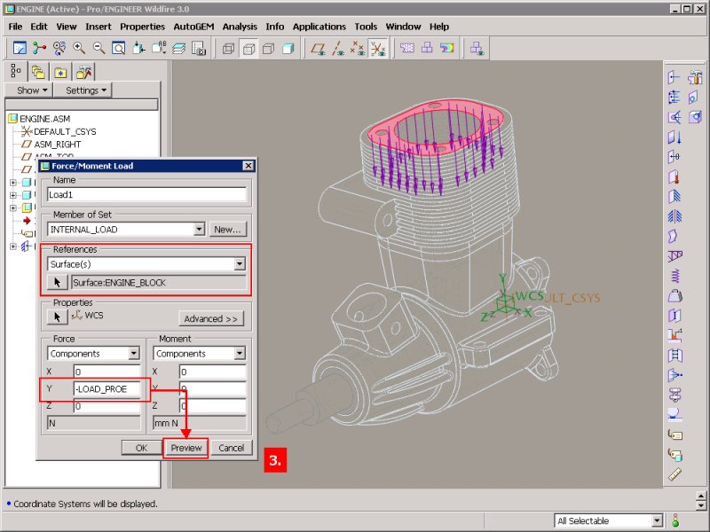
Task: Select the Zoom In magnifier icon
Action: click(79, 48)
